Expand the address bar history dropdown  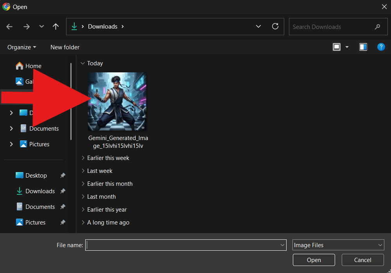click(258, 26)
